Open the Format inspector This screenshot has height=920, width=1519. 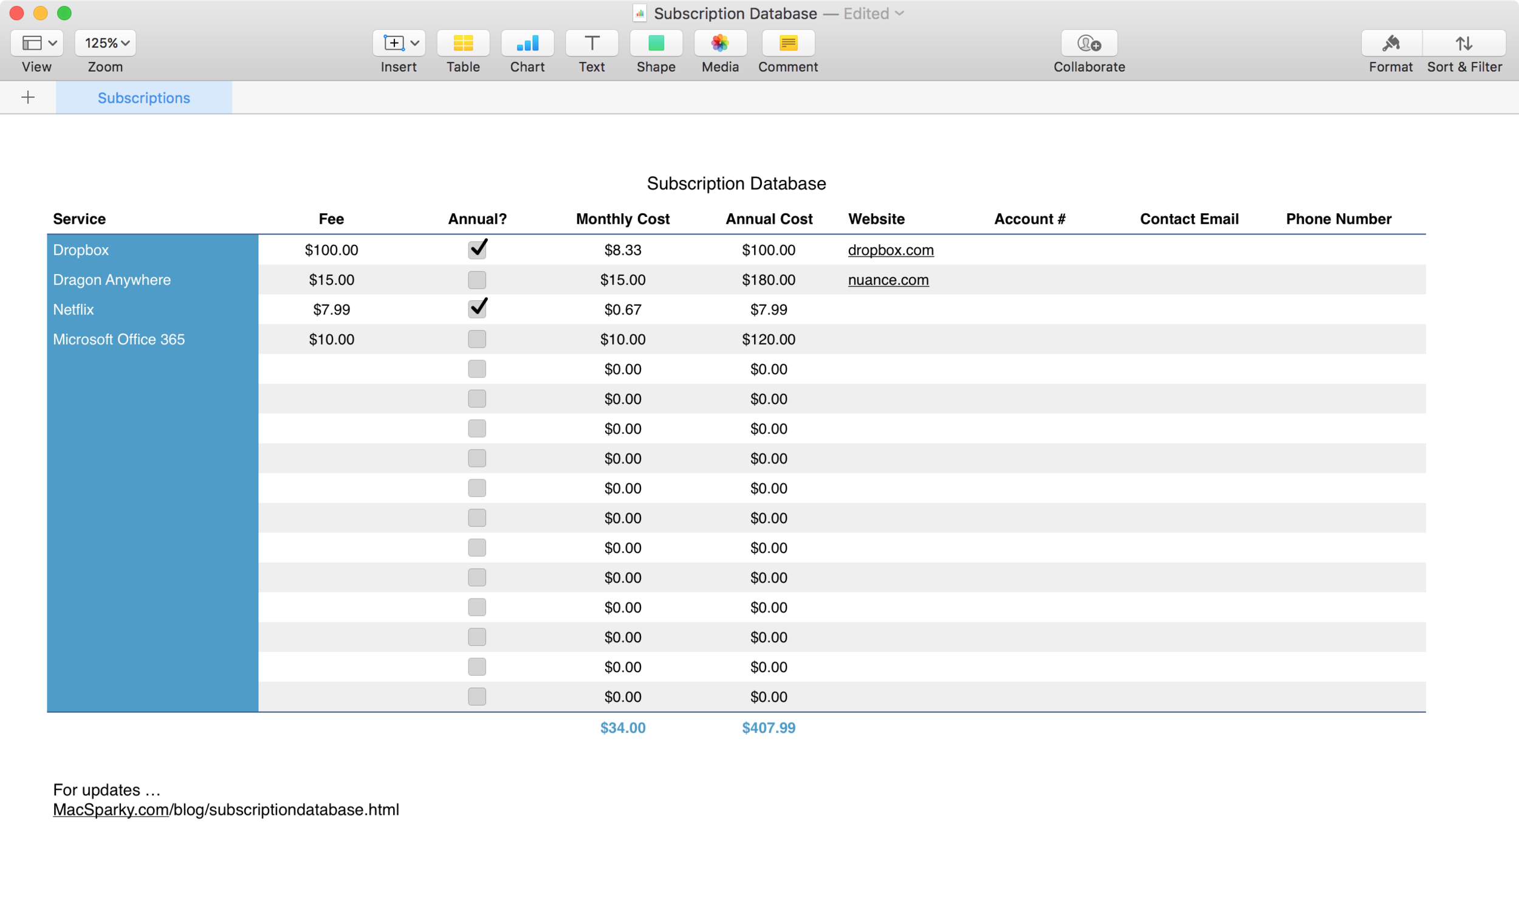[x=1391, y=43]
